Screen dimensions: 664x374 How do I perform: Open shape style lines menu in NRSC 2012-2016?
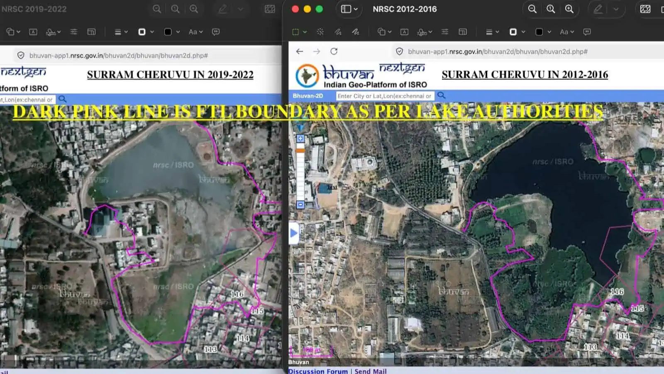[x=492, y=32]
